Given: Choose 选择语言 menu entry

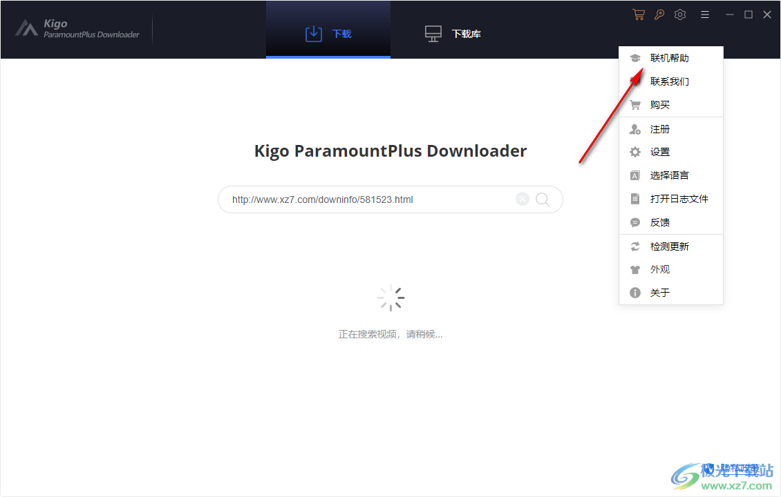Looking at the screenshot, I should (x=671, y=175).
